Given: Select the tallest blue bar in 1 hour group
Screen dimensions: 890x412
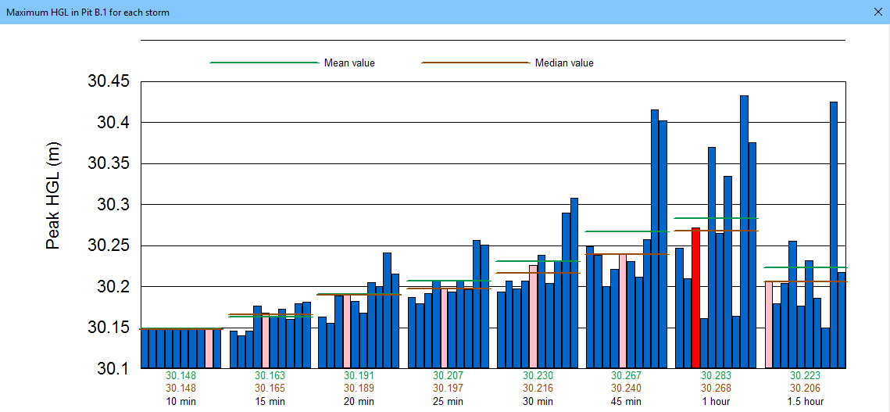Looking at the screenshot, I should click(x=745, y=232).
